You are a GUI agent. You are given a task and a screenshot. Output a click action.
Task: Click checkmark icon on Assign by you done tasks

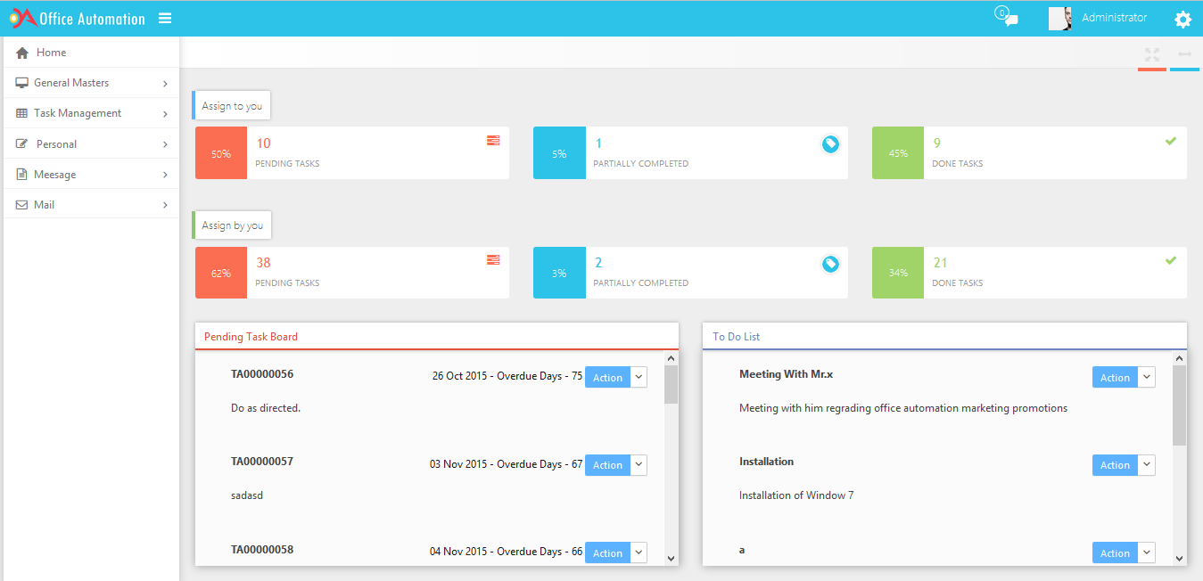click(1171, 260)
